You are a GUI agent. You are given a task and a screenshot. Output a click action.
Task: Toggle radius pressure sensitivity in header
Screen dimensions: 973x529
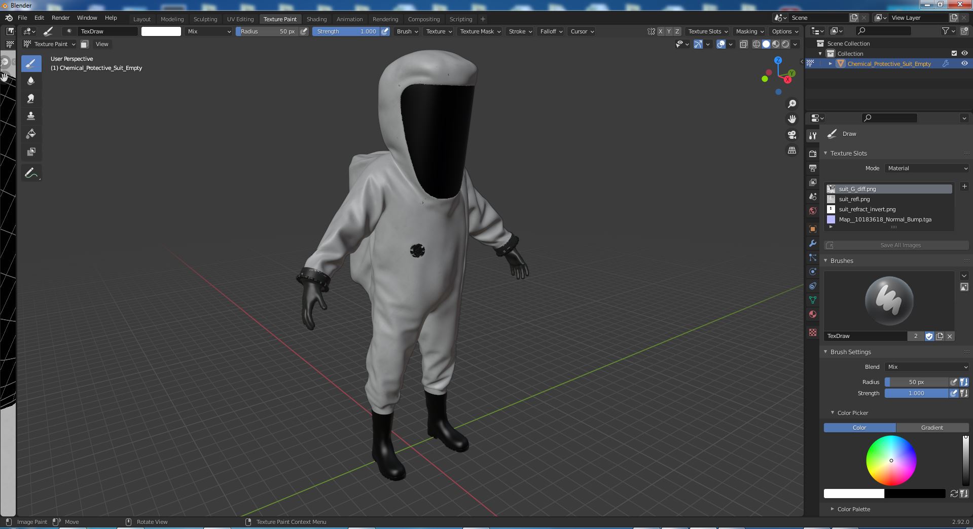click(304, 31)
